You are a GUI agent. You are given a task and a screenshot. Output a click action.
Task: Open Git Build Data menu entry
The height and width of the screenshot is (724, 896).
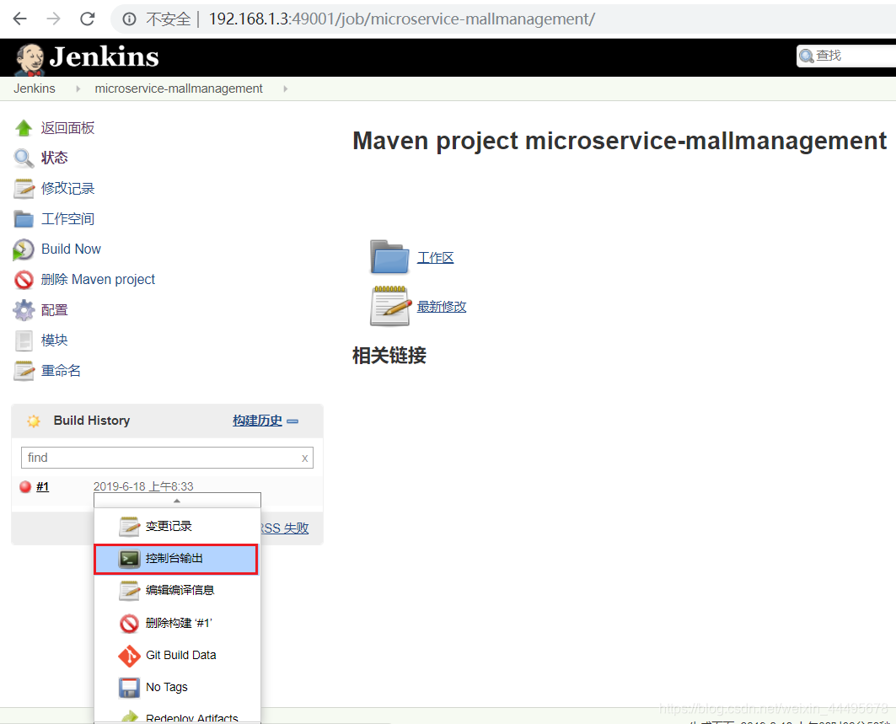(x=177, y=656)
